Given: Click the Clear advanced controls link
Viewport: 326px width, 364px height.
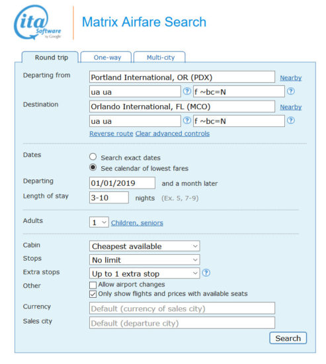Looking at the screenshot, I should [x=173, y=134].
